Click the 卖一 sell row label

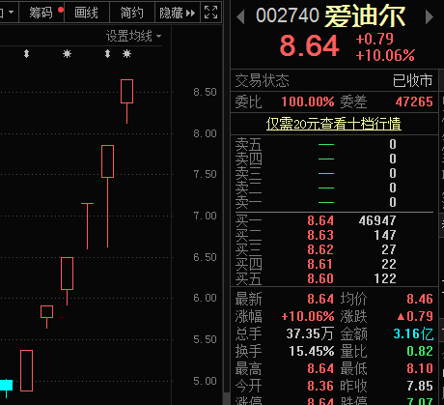[x=248, y=202]
